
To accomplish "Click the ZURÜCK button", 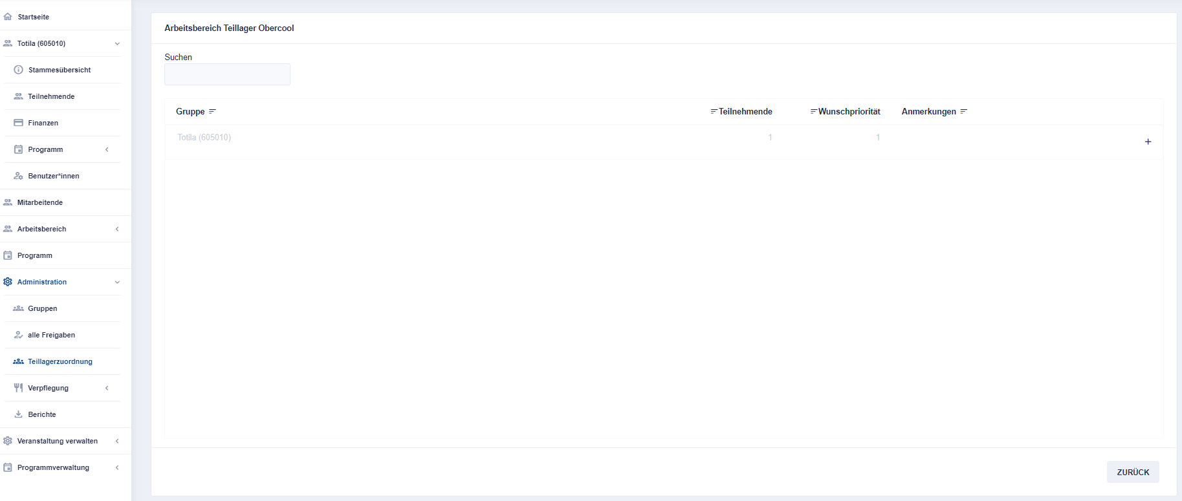I will pos(1133,472).
